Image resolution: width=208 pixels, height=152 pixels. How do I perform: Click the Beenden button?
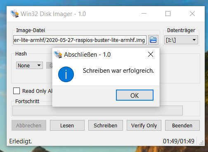pyautogui.click(x=182, y=125)
